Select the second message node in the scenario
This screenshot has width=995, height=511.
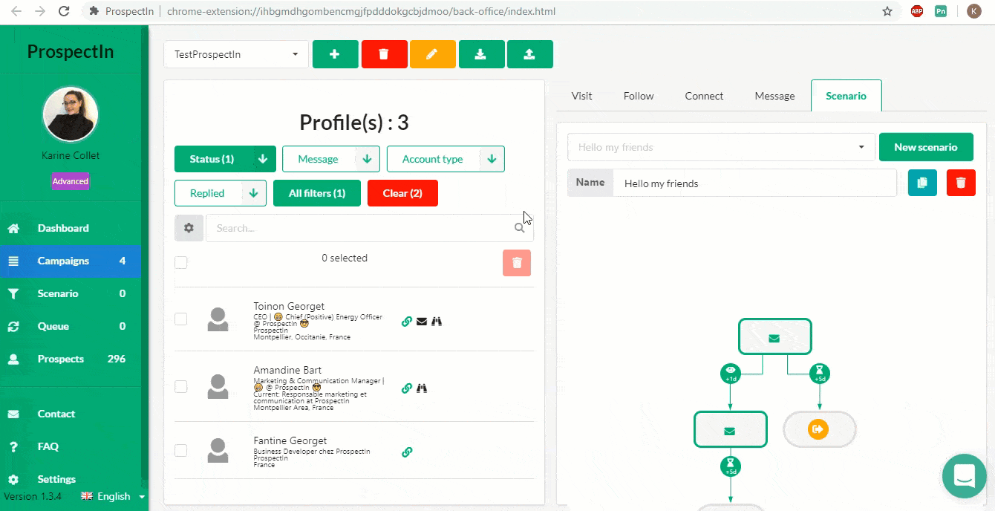730,429
